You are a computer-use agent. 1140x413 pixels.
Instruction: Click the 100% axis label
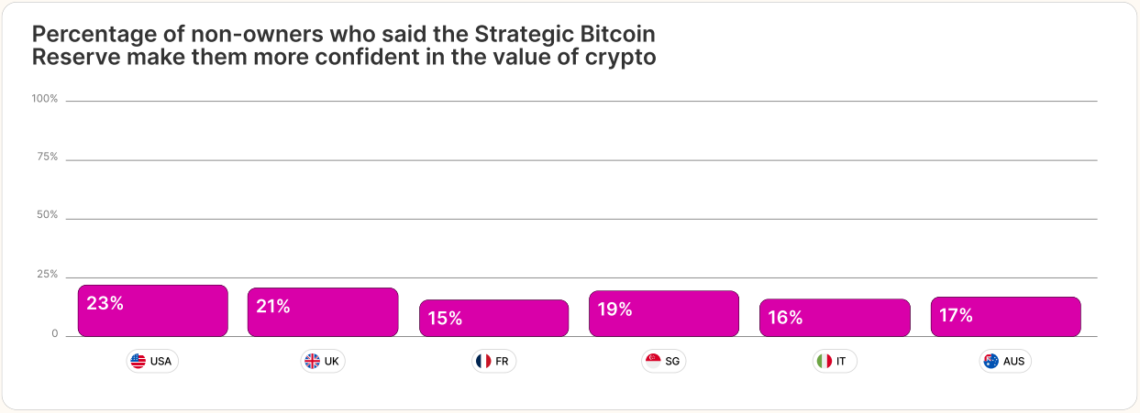tap(45, 98)
